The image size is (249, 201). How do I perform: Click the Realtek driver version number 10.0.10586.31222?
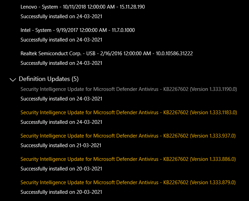coord(173,54)
